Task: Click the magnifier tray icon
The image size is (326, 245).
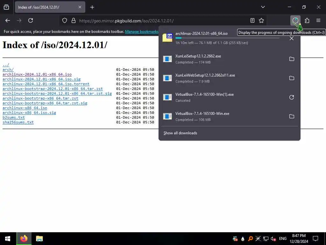Action: point(250,239)
